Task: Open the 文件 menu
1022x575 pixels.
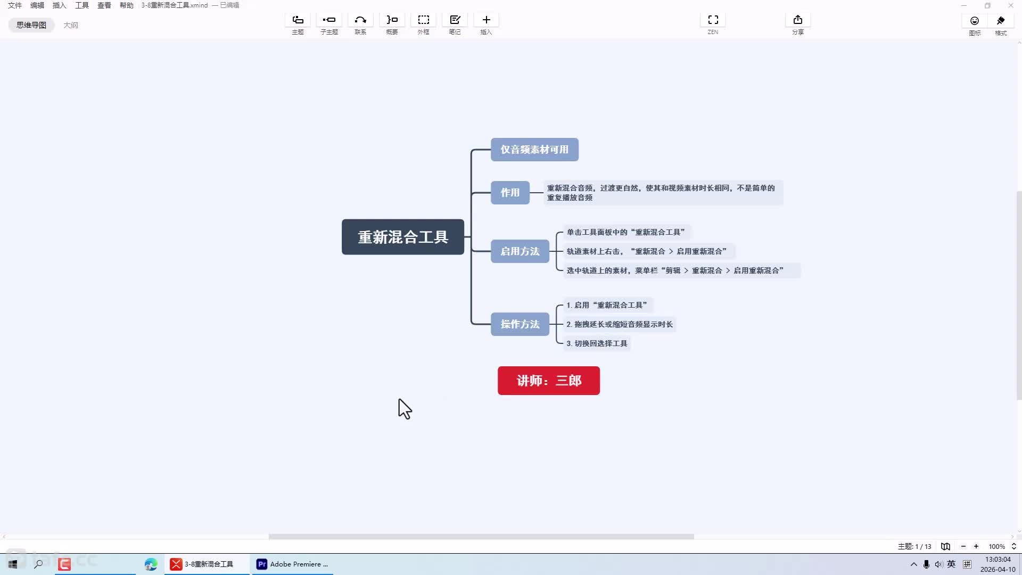Action: [15, 5]
